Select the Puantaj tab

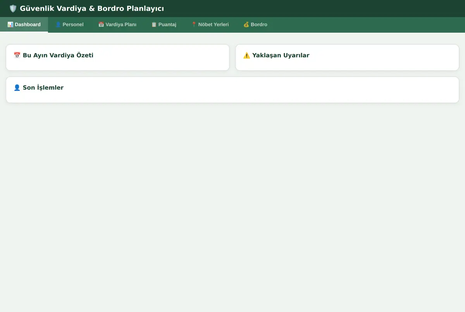click(164, 24)
